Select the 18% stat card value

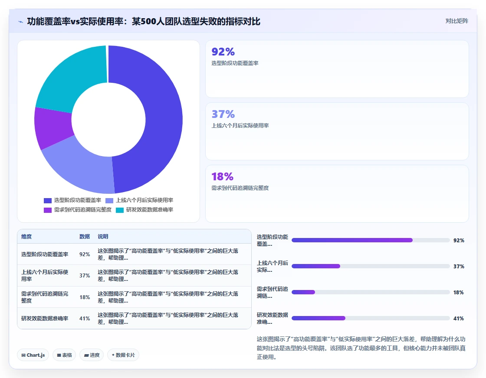tap(222, 177)
